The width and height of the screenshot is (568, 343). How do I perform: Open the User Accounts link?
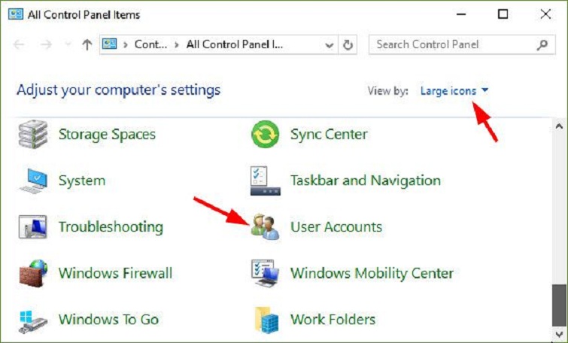click(336, 226)
